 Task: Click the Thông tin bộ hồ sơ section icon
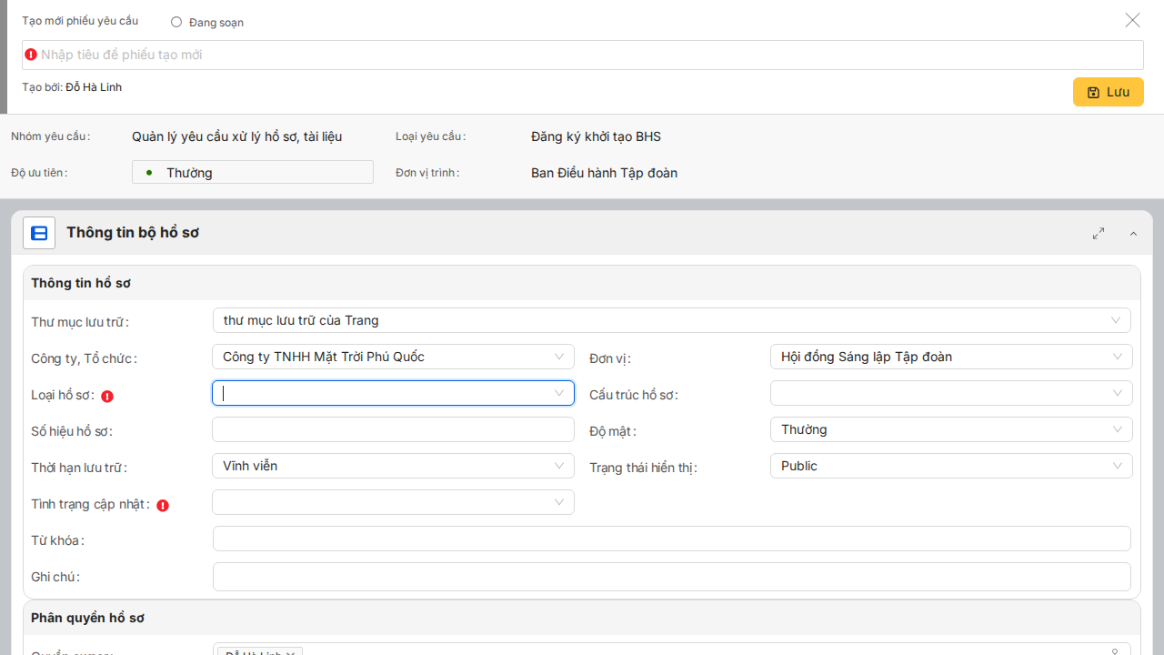coord(39,233)
